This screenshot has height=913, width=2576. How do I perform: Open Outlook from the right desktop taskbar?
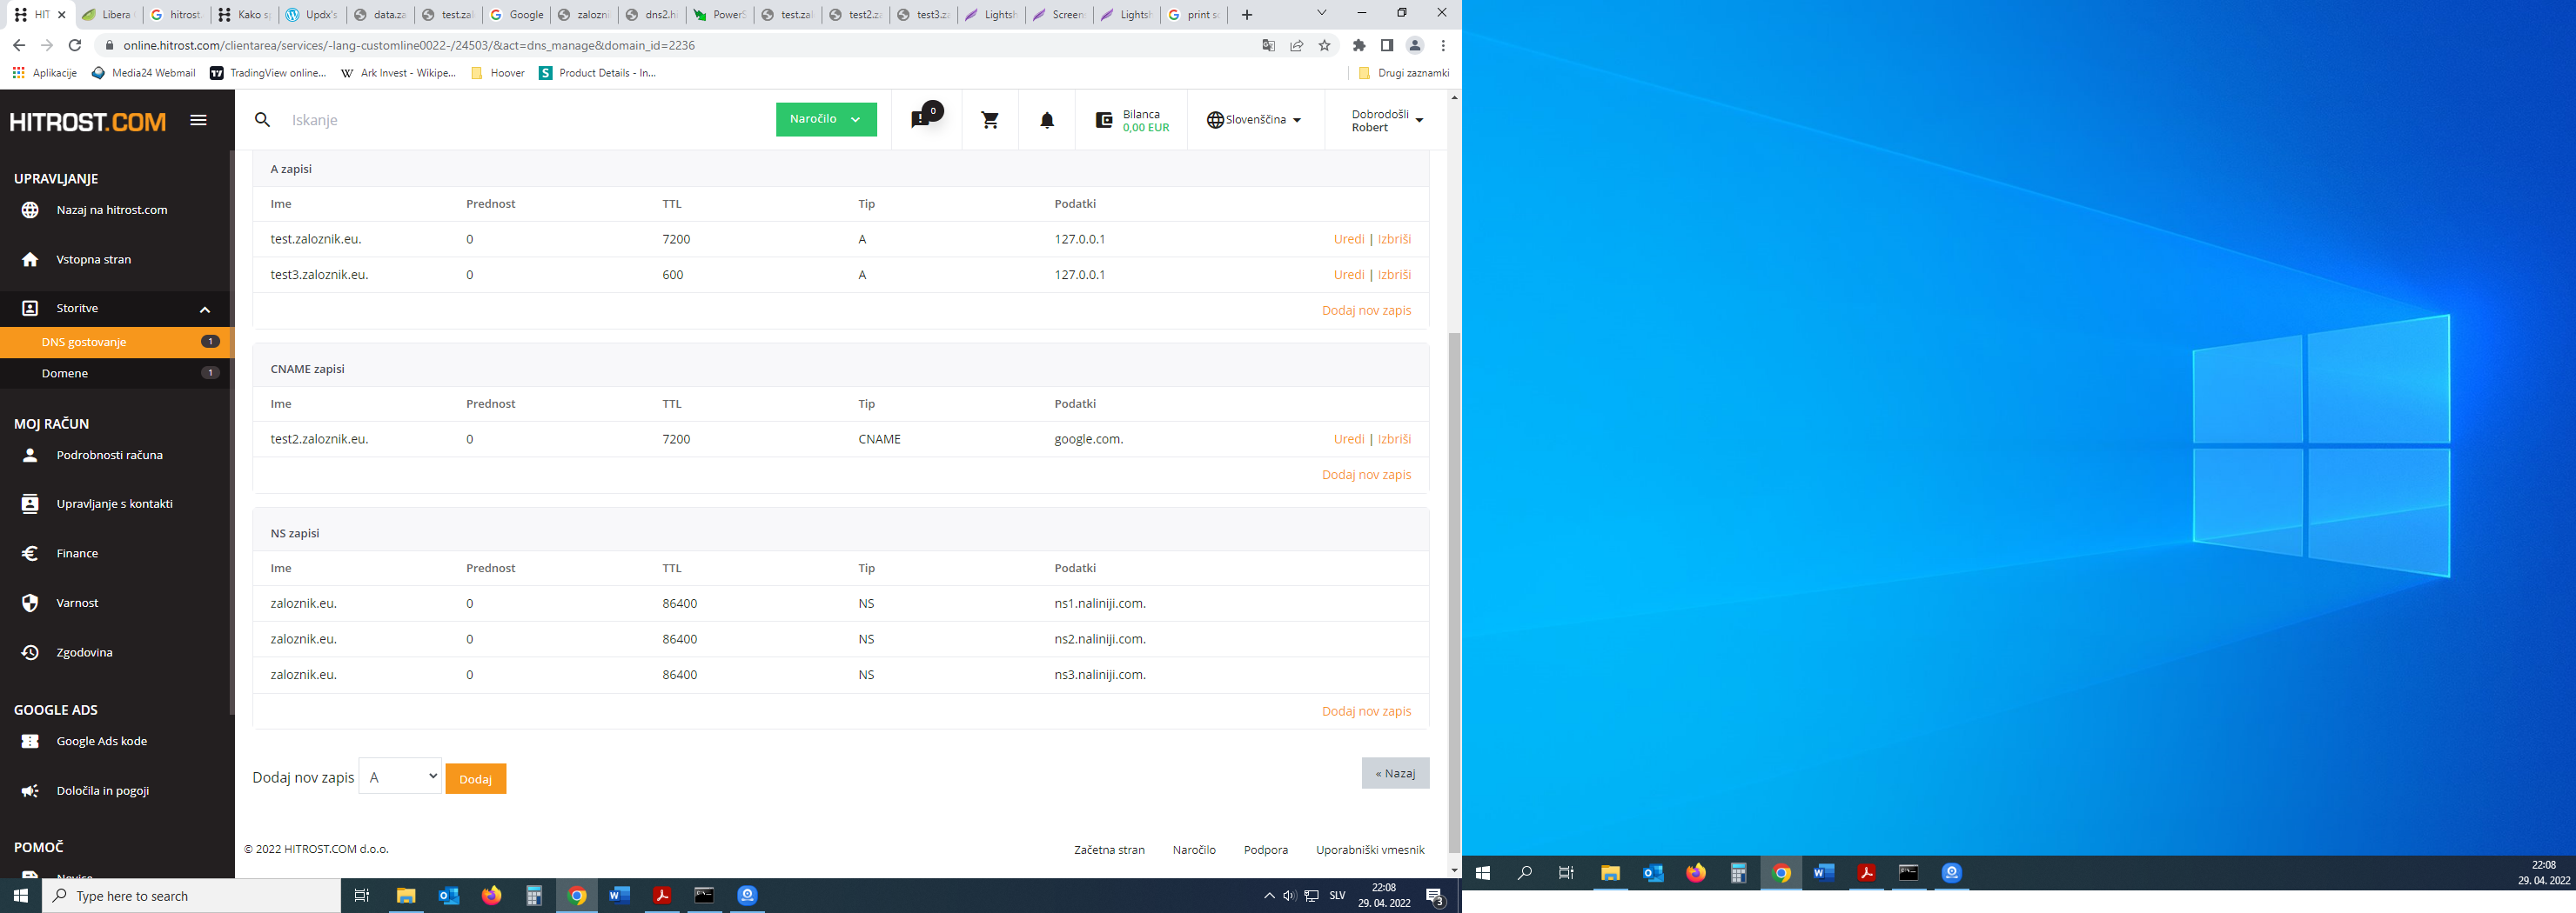pyautogui.click(x=1653, y=873)
